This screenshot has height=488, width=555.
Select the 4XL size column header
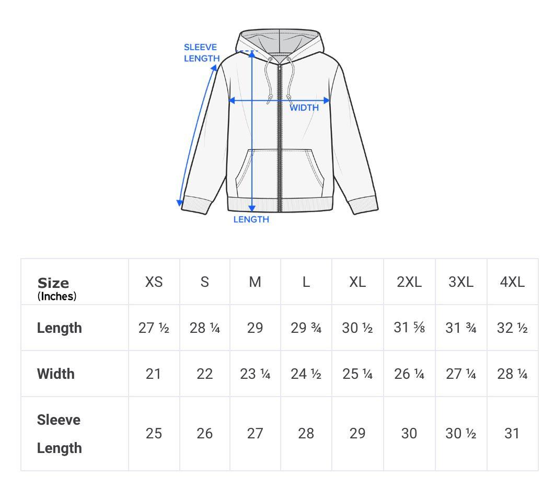[x=512, y=282]
